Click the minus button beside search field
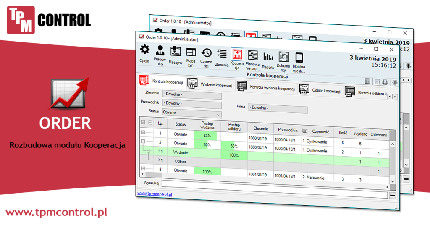 [393, 195]
